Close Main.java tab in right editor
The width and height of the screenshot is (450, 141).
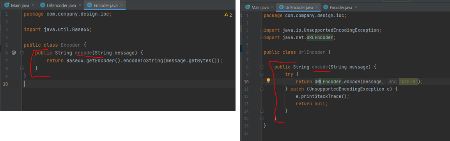272,7
